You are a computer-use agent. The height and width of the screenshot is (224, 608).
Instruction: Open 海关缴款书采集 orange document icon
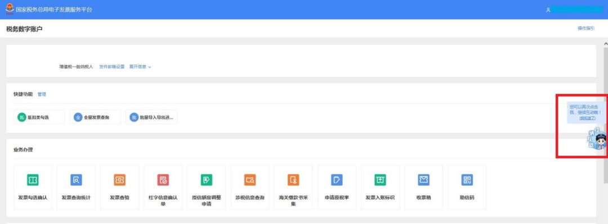(293, 180)
